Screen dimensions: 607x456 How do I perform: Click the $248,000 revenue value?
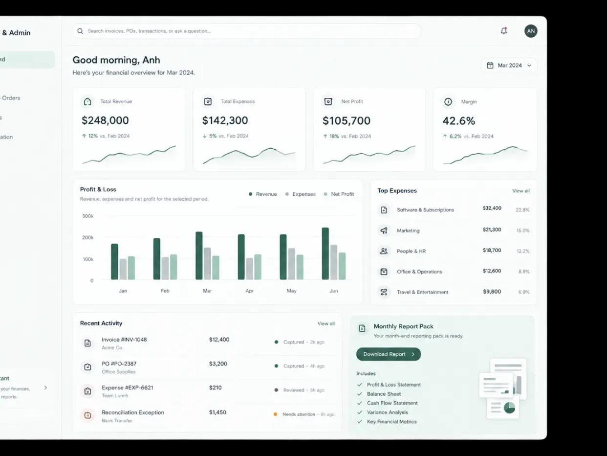tap(105, 120)
